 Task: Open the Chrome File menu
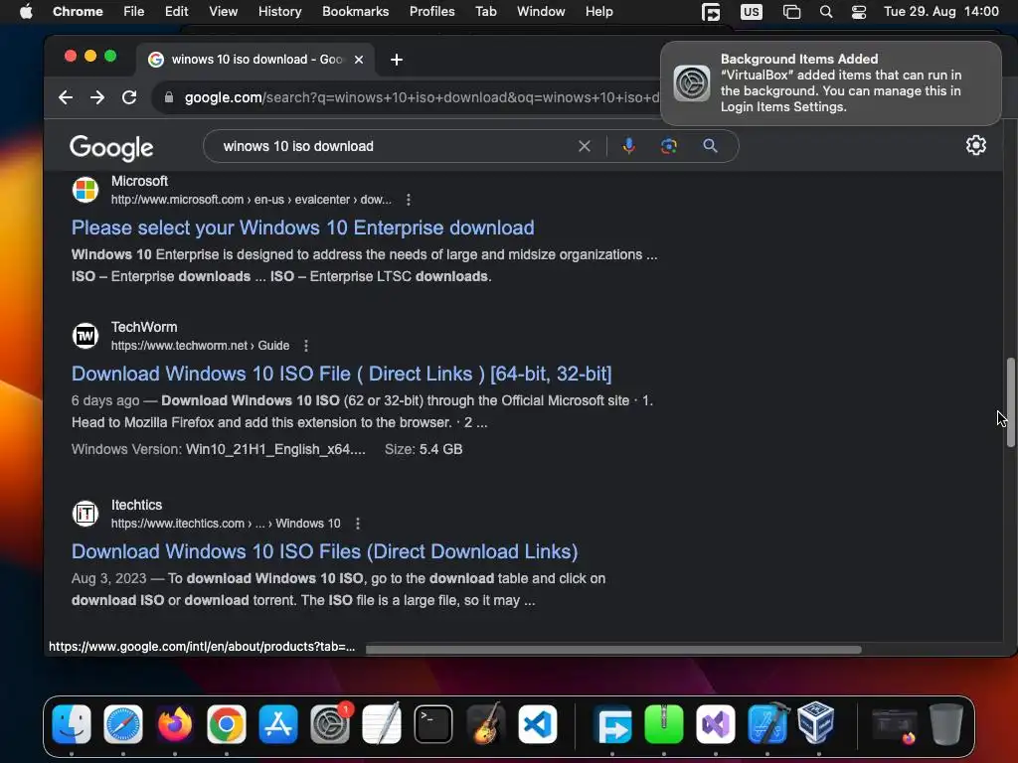[x=134, y=12]
